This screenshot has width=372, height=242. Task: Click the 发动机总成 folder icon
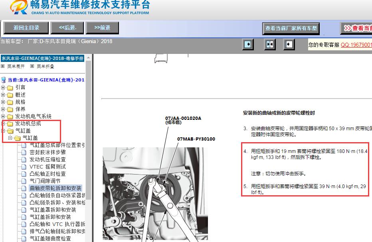[x=10, y=124]
